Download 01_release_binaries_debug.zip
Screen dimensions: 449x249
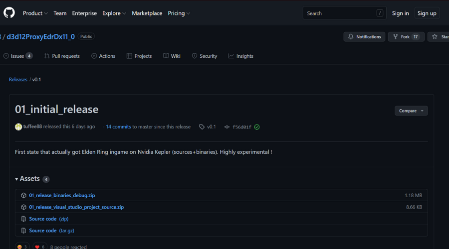pos(62,195)
